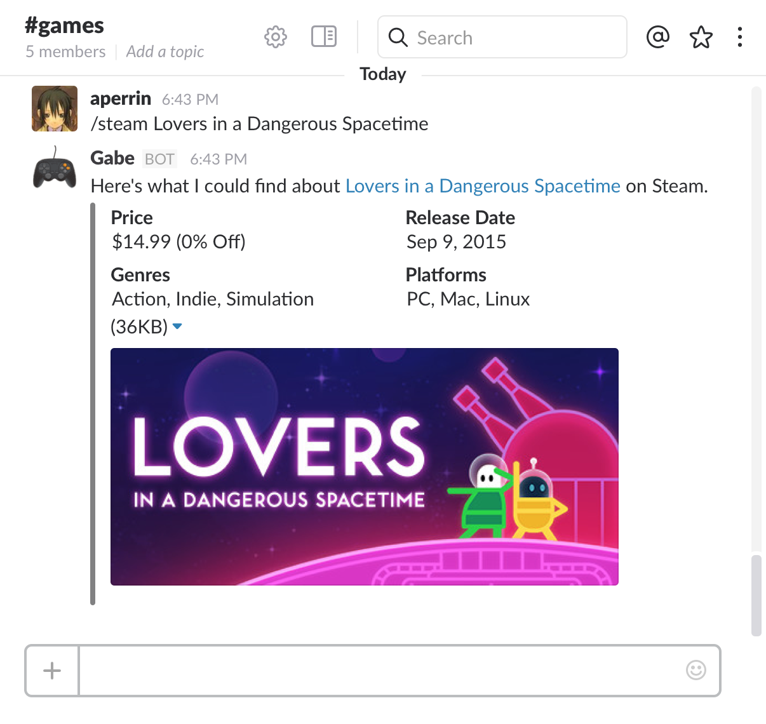This screenshot has width=766, height=724.
Task: Click the /steam command message text
Action: pyautogui.click(x=259, y=124)
